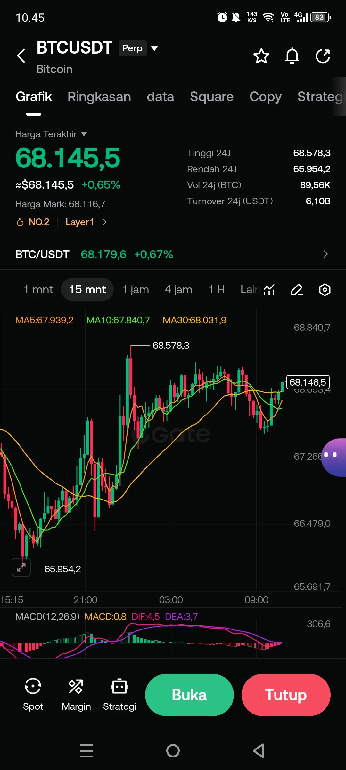Tap the high marker 68.578,3 on chart
The image size is (346, 770).
171,346
